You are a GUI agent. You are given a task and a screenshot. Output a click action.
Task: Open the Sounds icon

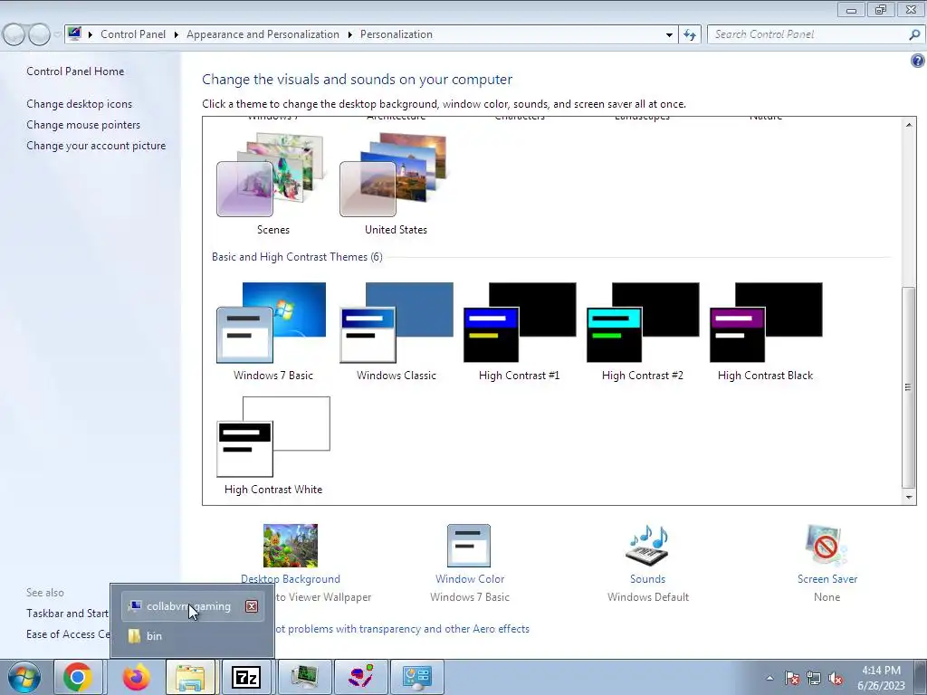[647, 546]
